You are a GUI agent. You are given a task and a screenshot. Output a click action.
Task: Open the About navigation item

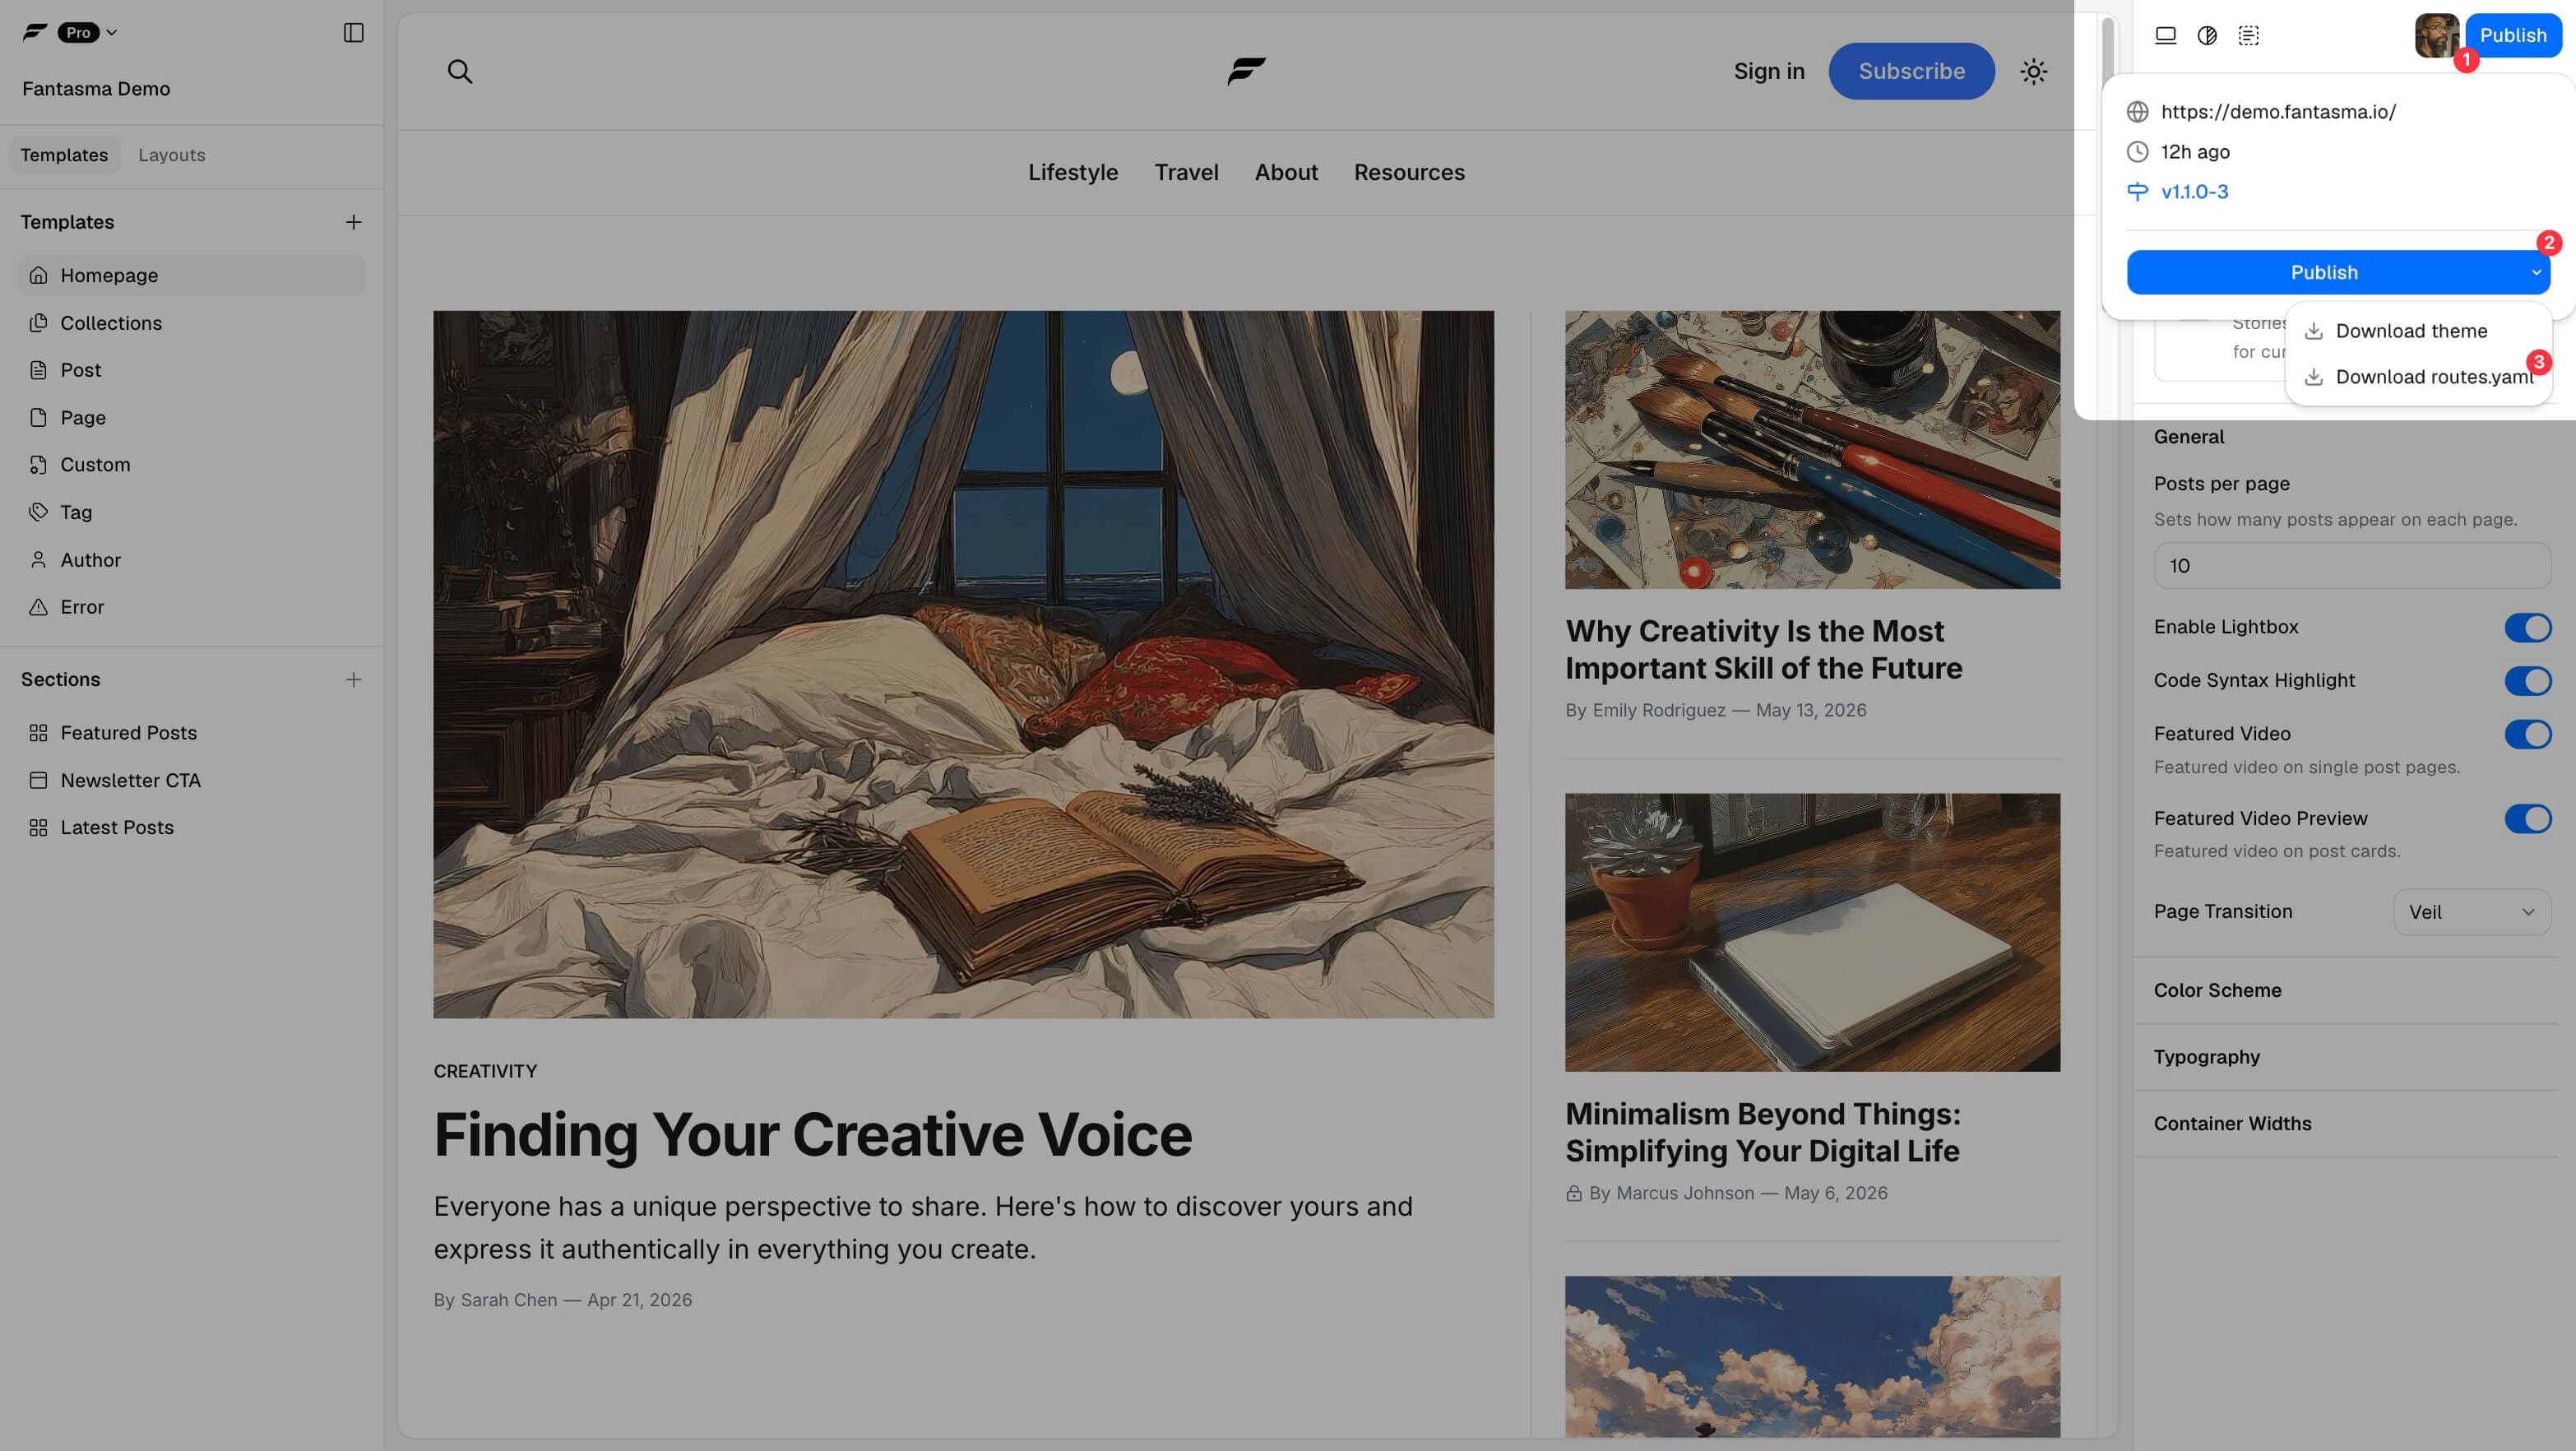coord(1286,172)
